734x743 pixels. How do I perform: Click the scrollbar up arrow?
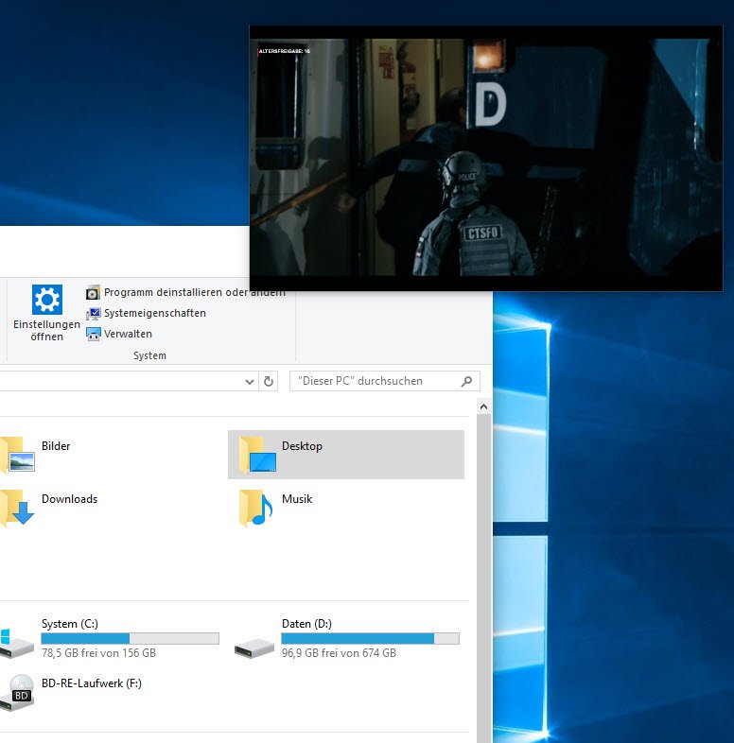tap(483, 407)
